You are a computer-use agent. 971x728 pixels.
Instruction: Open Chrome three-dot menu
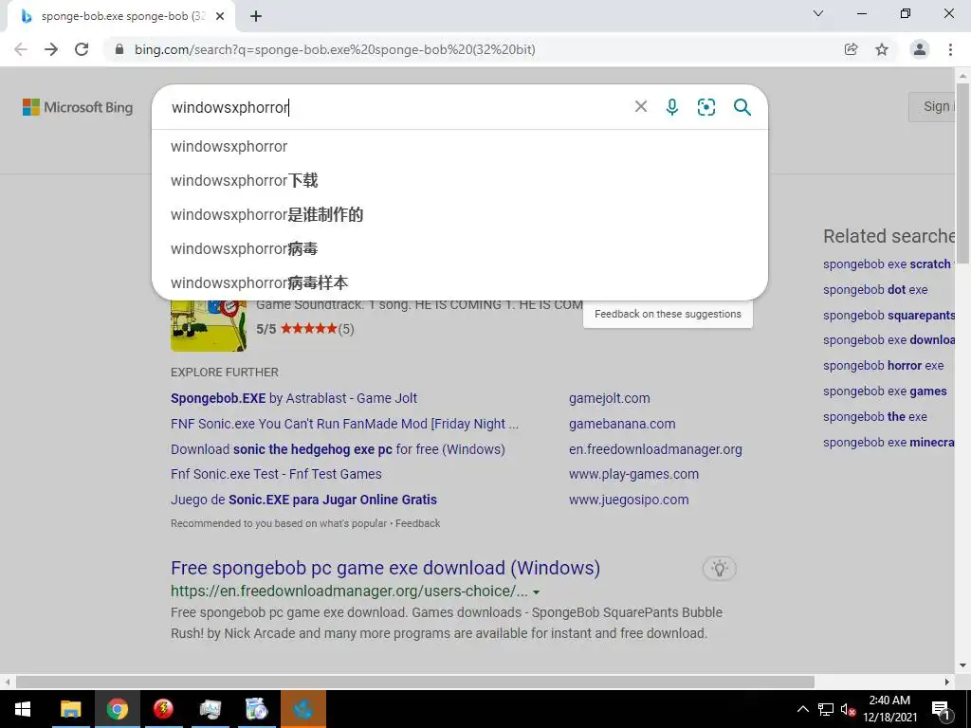(950, 49)
